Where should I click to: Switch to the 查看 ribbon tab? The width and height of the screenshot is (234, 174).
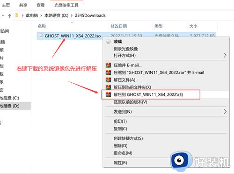[41, 5]
